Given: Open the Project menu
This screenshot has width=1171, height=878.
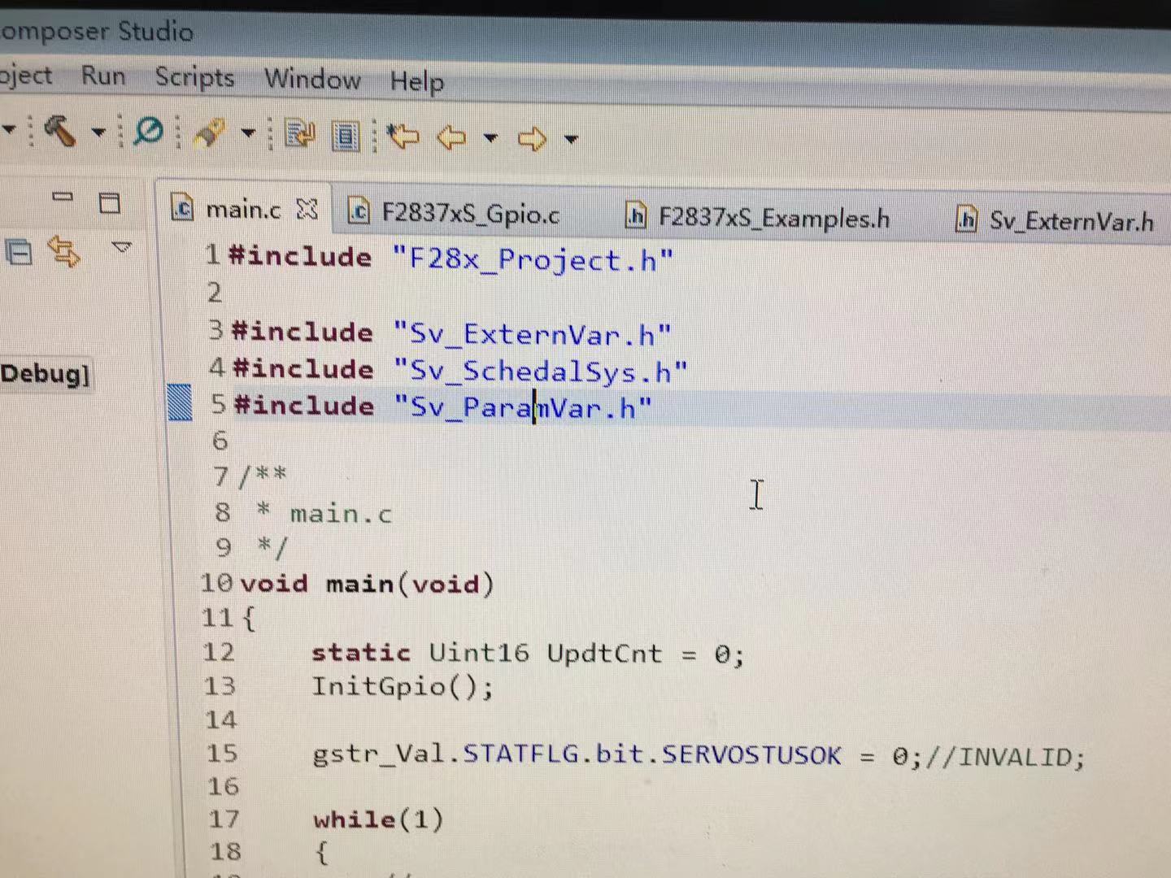Looking at the screenshot, I should [x=25, y=76].
